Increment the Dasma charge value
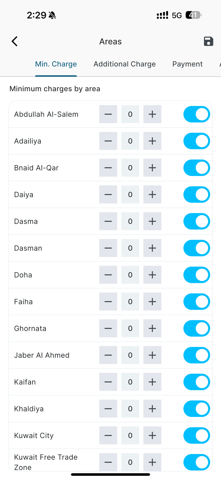This screenshot has height=480, width=221. click(x=152, y=221)
